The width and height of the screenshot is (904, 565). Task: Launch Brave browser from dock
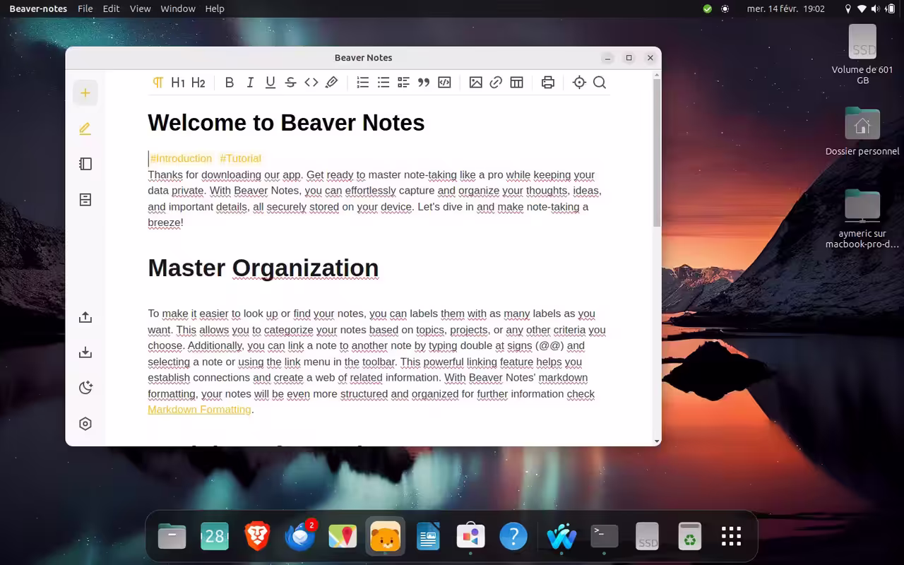257,537
